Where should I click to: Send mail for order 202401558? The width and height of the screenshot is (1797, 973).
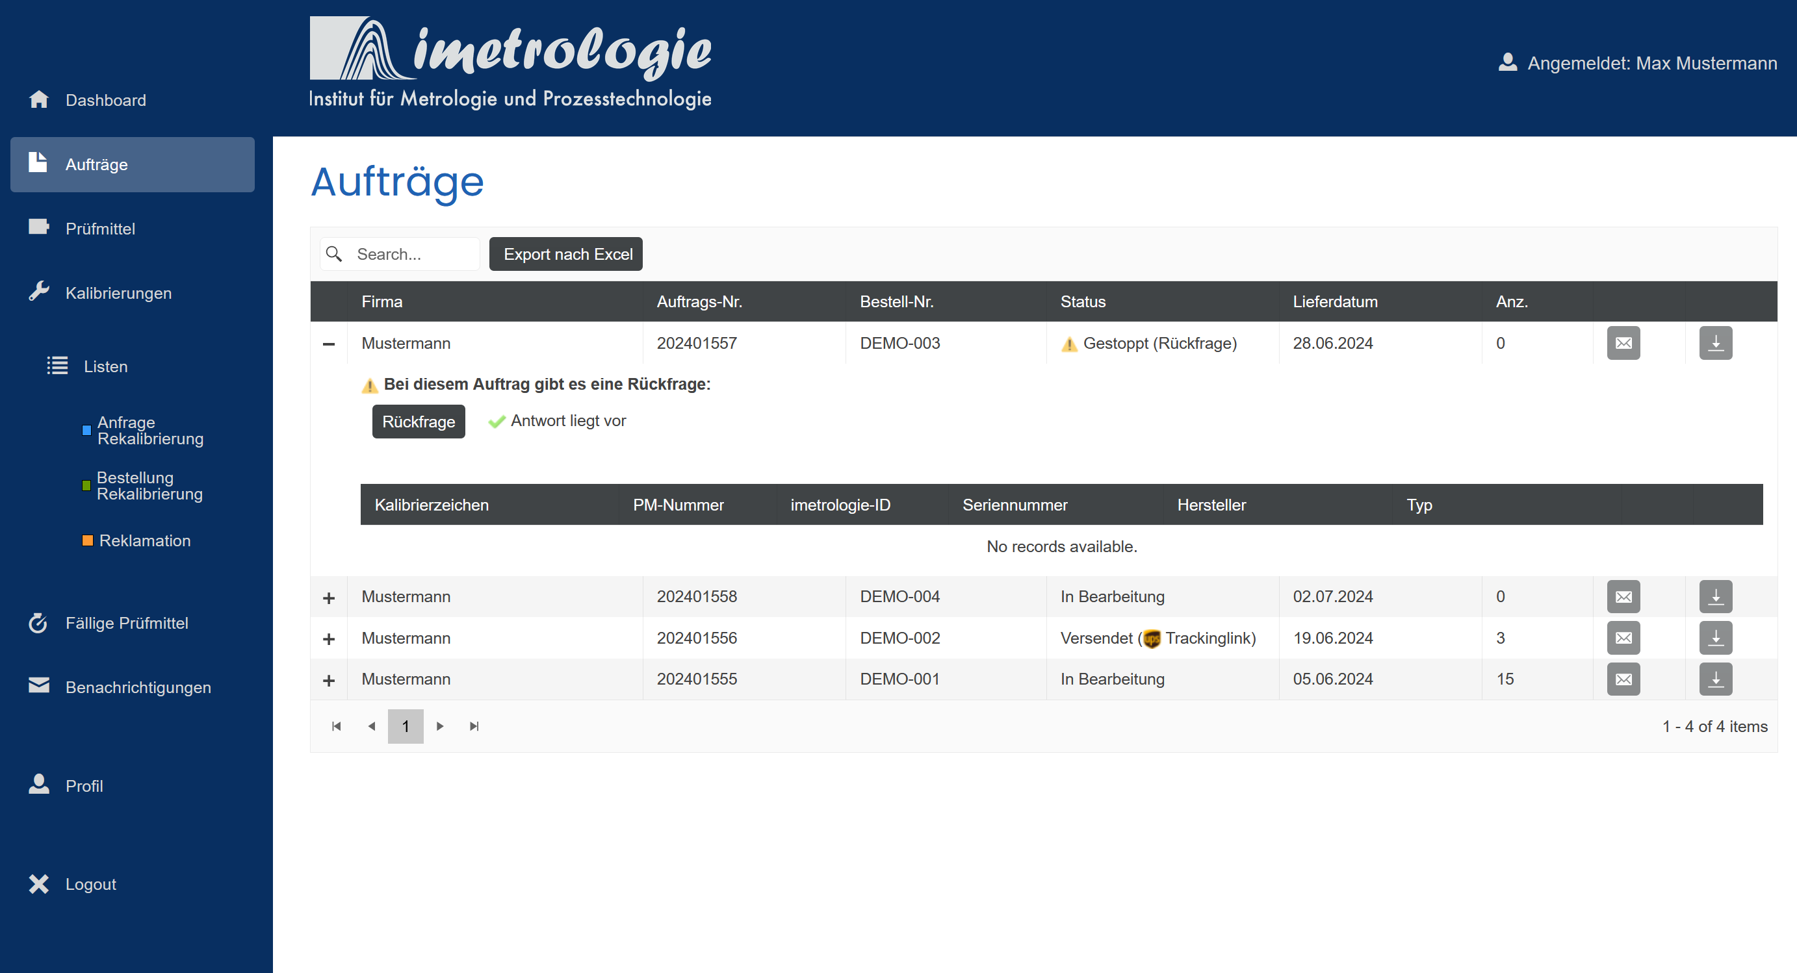(1623, 597)
